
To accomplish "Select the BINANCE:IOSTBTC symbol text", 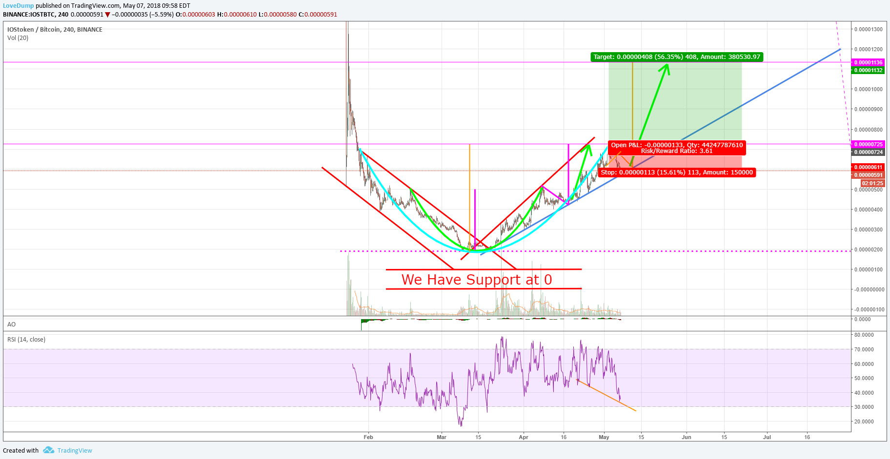I will 29,15.
